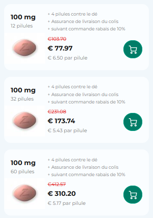Open the pill image for 12 pilules
Screen dimensions: 153x218
[25, 48]
